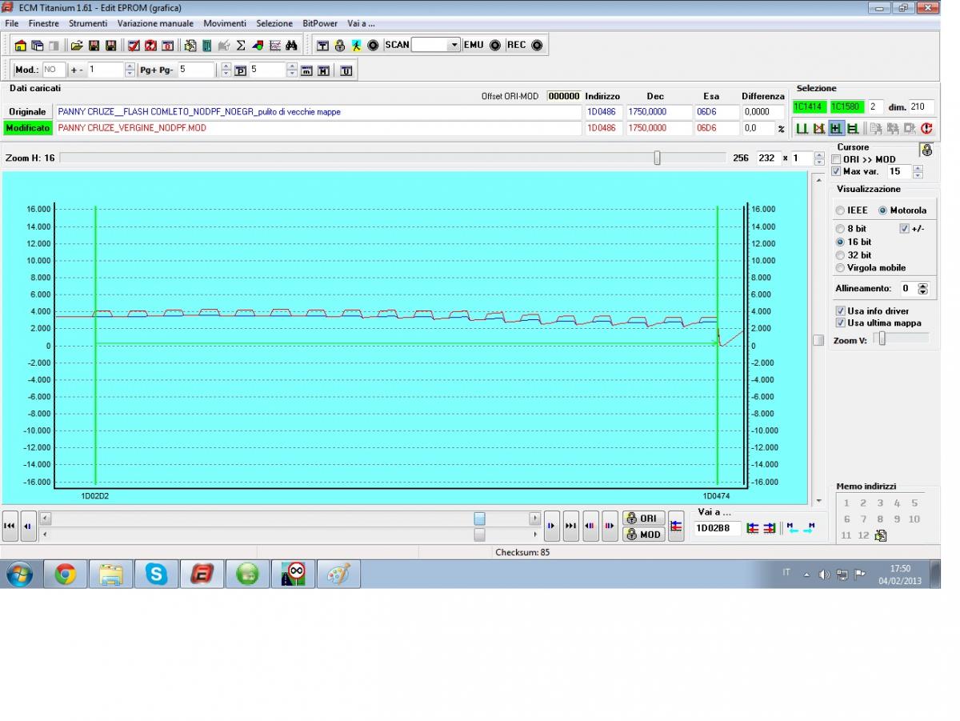The height and width of the screenshot is (721, 960).
Task: Click the upper horizontal scrollbar thumb
Action: (479, 519)
